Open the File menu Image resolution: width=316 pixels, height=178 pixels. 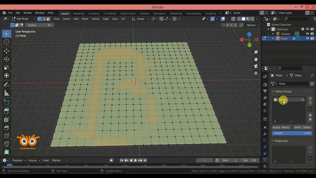[10, 13]
